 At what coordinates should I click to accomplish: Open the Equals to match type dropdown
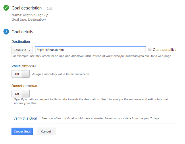click(22, 50)
